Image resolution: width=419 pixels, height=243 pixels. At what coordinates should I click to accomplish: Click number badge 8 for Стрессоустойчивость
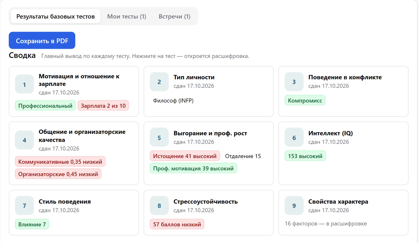[159, 206]
